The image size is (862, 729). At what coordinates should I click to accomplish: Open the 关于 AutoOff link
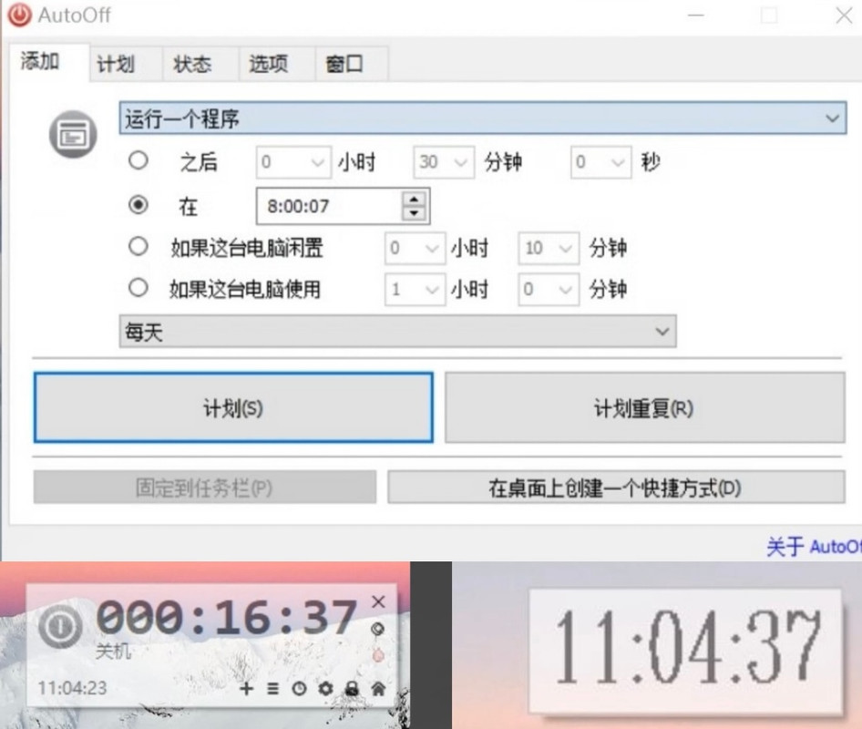click(x=814, y=547)
